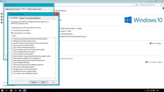Screen dimensions: 164x92
Task: Open taskbar search magnifier
Action: [7, 90]
